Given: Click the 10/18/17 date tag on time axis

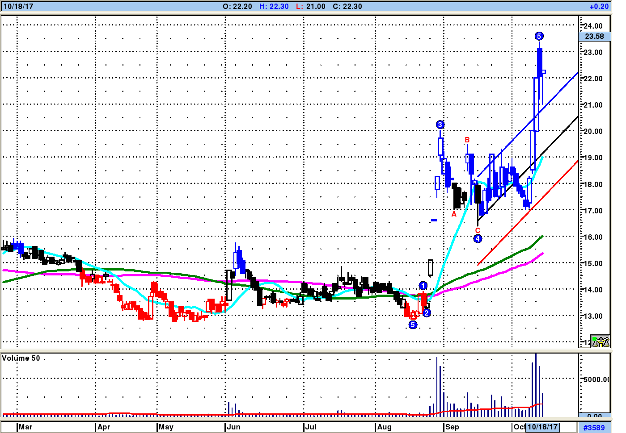Looking at the screenshot, I should (542, 427).
